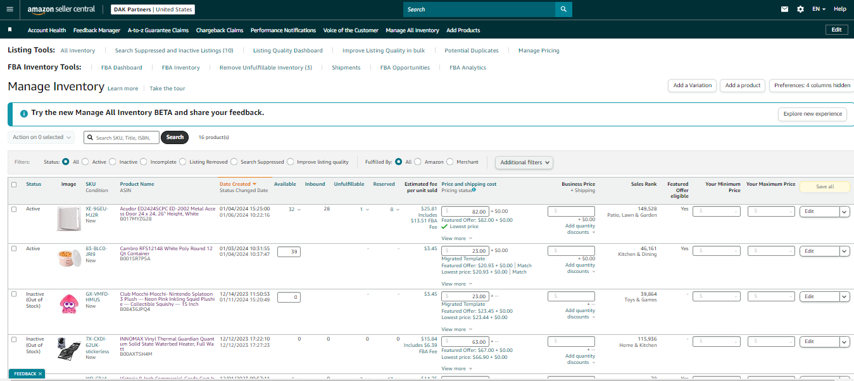Viewport: 854px width, 381px height.
Task: Select the Active status filter radio
Action: coord(85,162)
